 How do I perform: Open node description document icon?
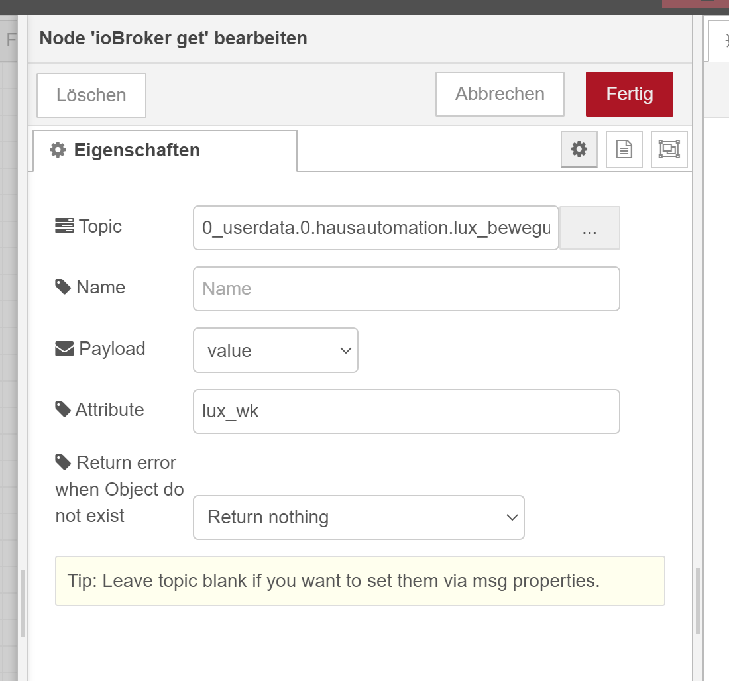coord(624,150)
